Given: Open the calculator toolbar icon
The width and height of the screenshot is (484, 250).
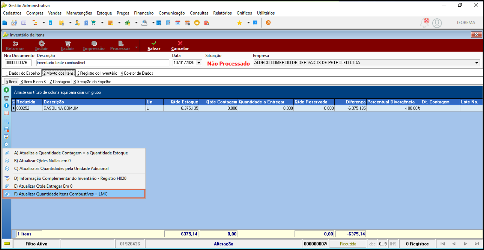Looking at the screenshot, I should coord(168,23).
